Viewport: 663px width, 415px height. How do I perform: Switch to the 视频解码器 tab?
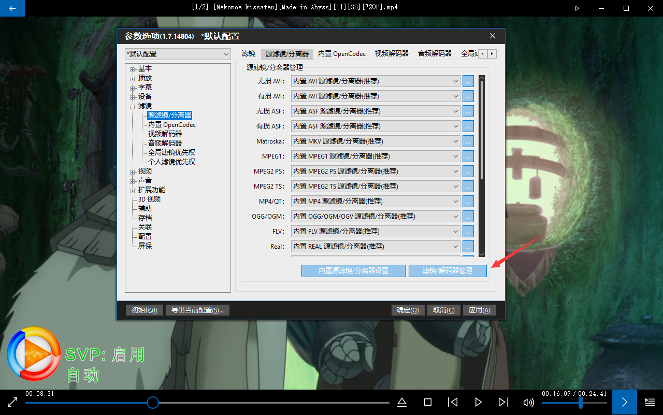coord(392,54)
